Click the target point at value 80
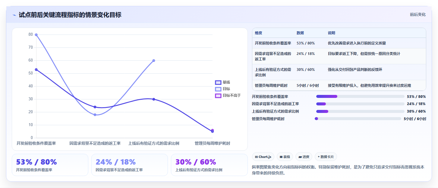The height and width of the screenshot is (188, 438). point(36,35)
